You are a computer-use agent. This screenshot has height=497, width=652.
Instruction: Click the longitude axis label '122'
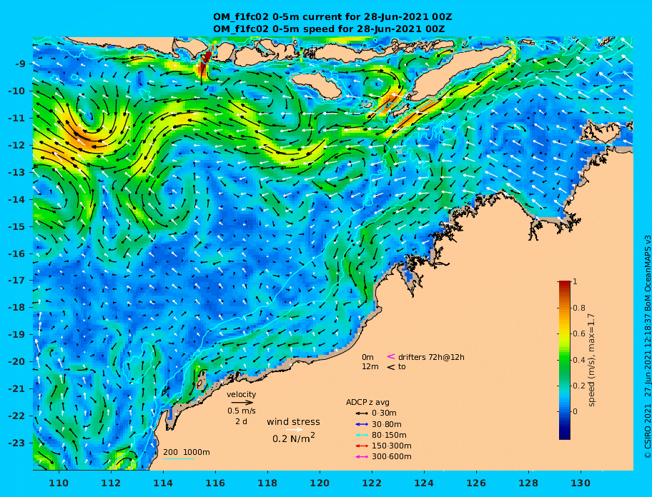point(372,483)
